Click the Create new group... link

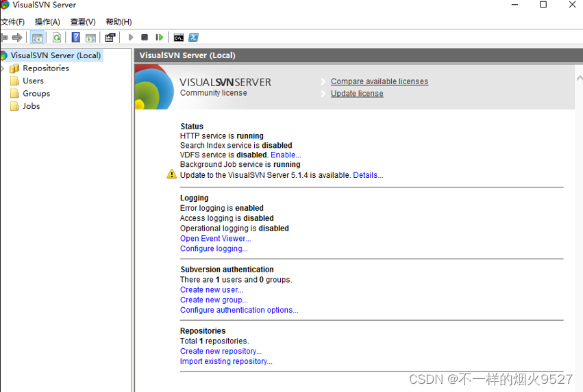click(x=214, y=300)
